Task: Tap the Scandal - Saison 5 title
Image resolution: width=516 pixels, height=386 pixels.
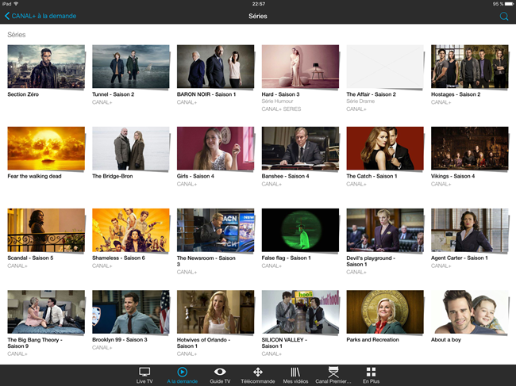Action: (x=30, y=258)
